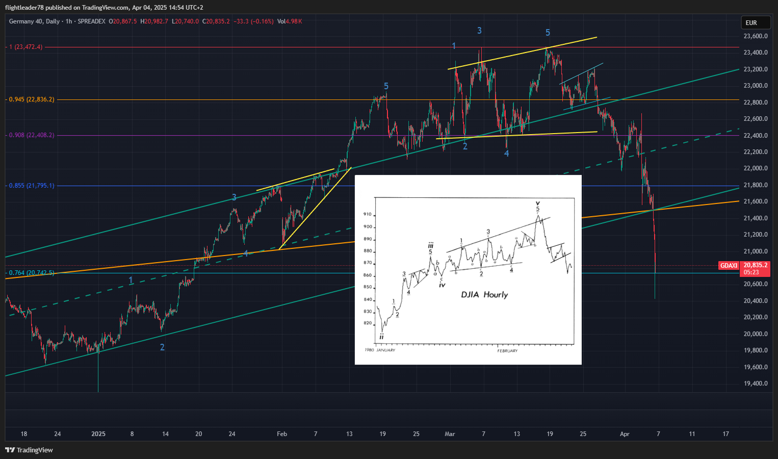Click the 19,400.0 price axis label
Screen dimensions: 778x459
tap(756, 384)
